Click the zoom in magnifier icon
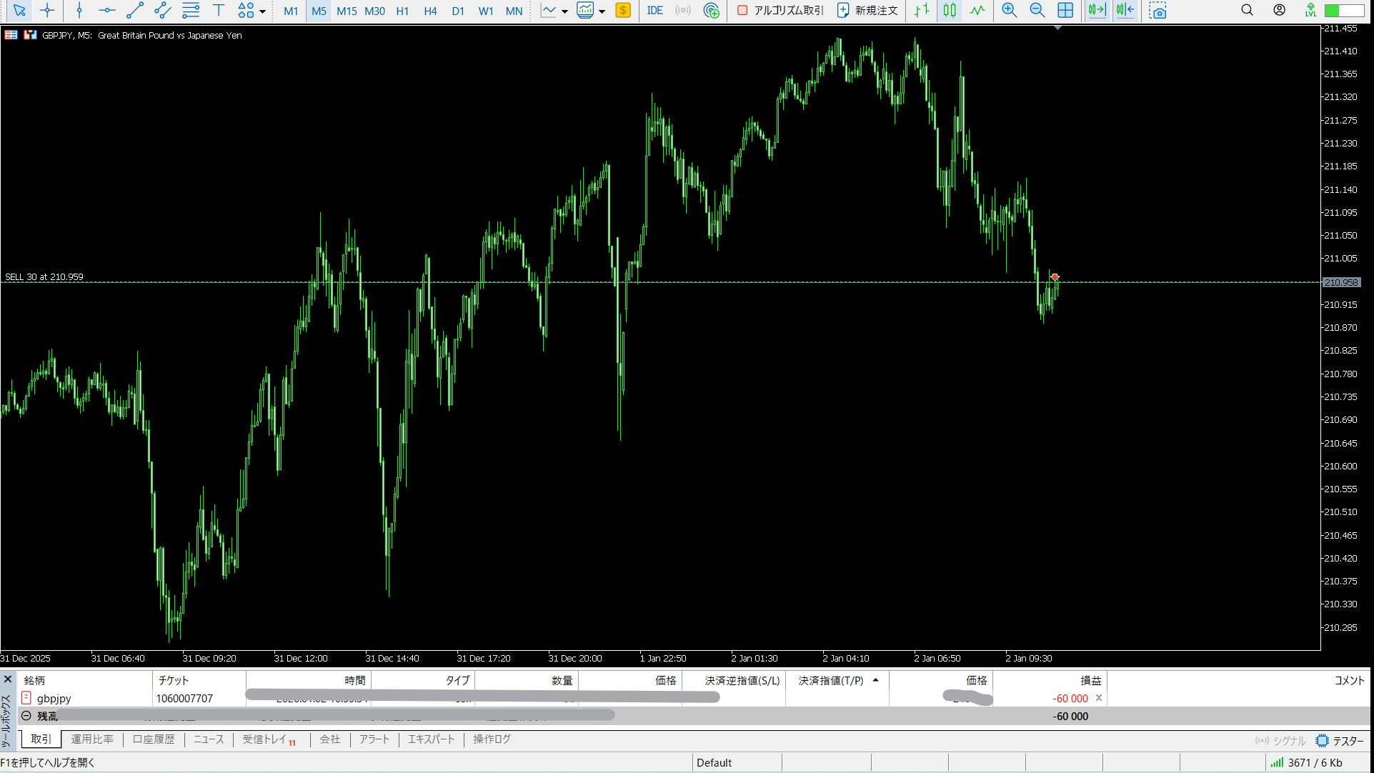Image resolution: width=1374 pixels, height=773 pixels. click(x=1009, y=11)
